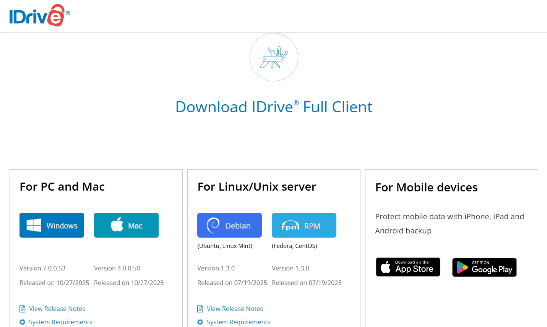View Release Notes for PC and Mac
This screenshot has width=547, height=327.
pyautogui.click(x=57, y=309)
